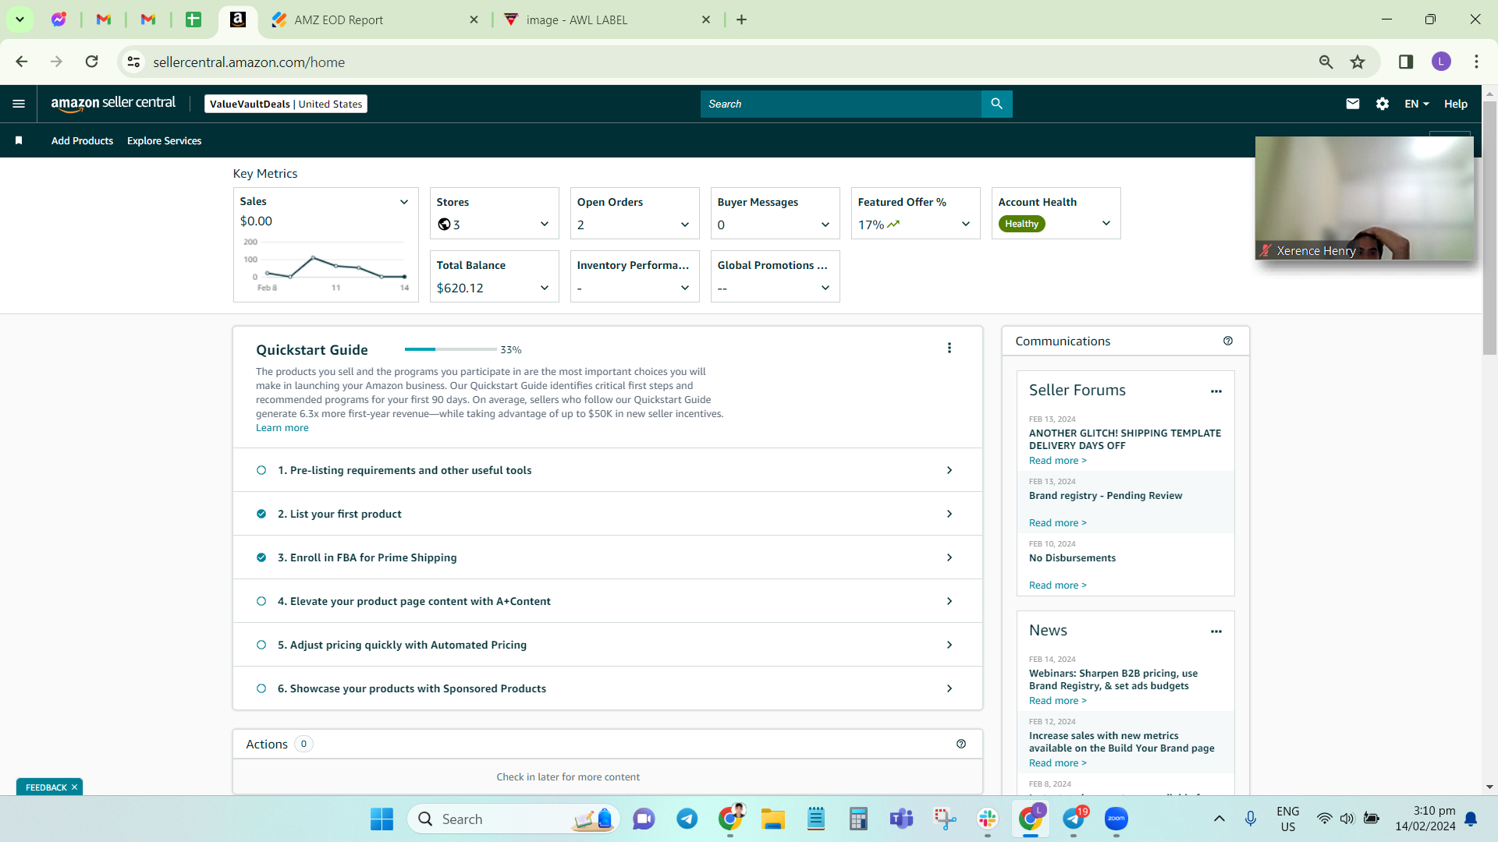The height and width of the screenshot is (842, 1498).
Task: Open Chrome profile avatar
Action: (x=1441, y=62)
